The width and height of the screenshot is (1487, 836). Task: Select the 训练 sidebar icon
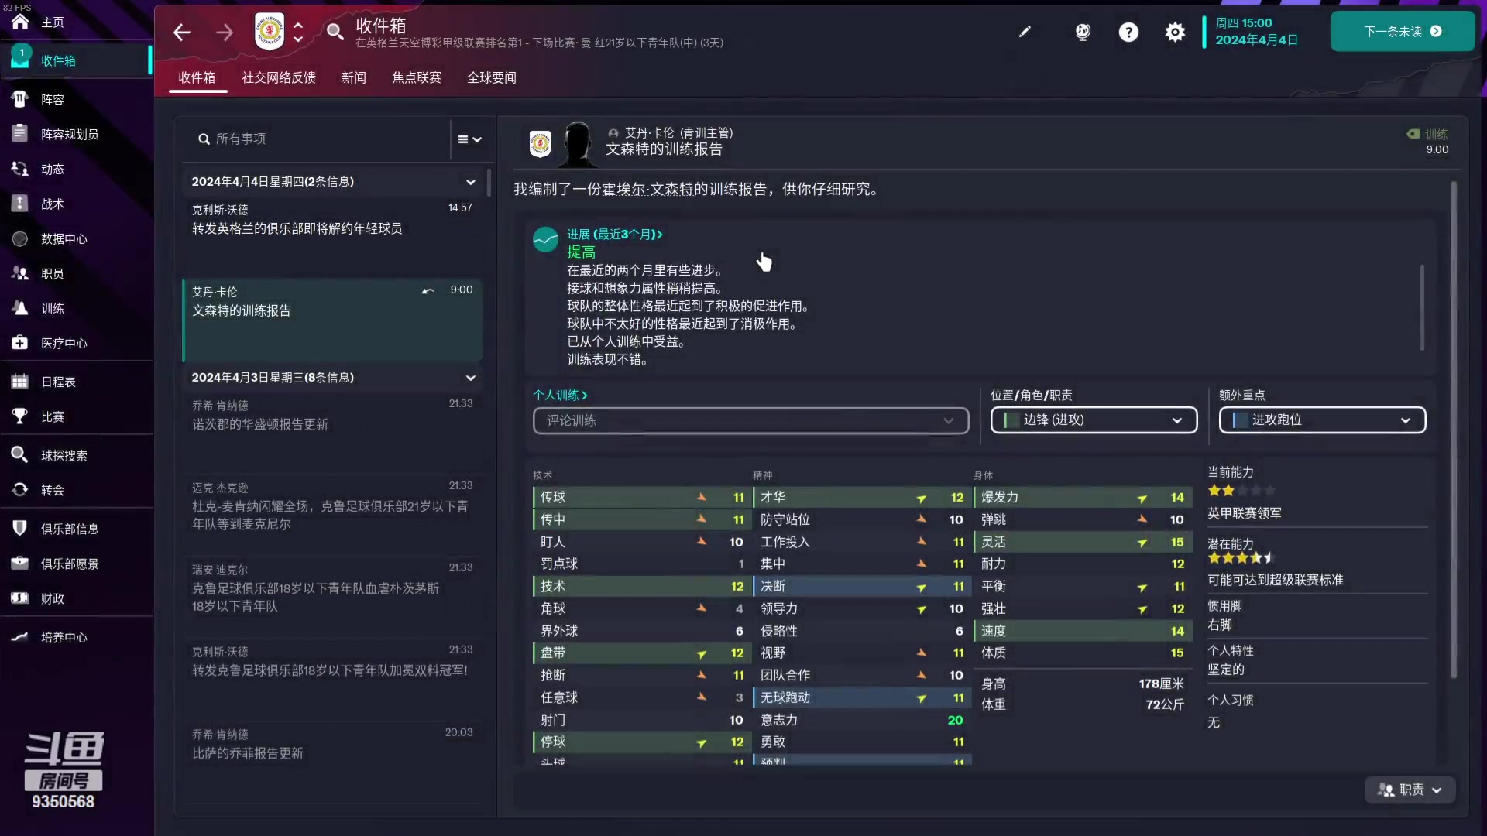coord(53,308)
